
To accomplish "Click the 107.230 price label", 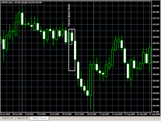I will click(156, 31).
